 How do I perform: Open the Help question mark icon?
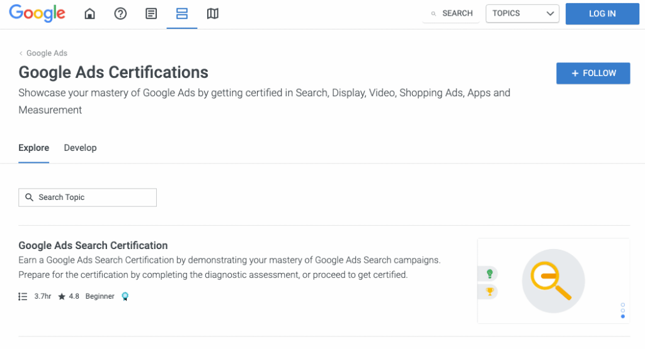click(x=120, y=14)
